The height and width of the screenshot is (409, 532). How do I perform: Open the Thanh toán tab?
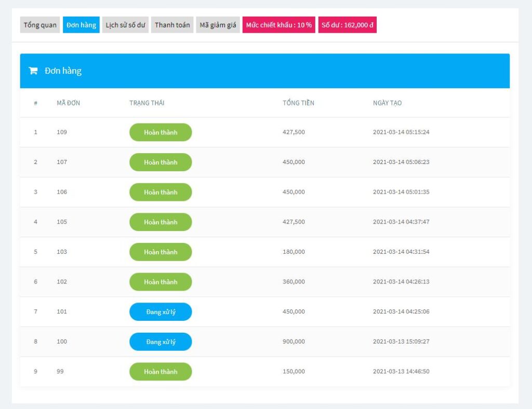172,25
